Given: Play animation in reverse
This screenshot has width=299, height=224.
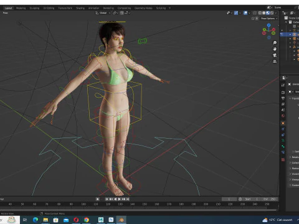Looking at the screenshot, I should pos(115,199).
